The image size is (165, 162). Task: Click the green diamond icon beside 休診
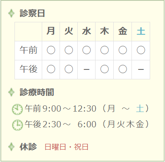[11, 147]
